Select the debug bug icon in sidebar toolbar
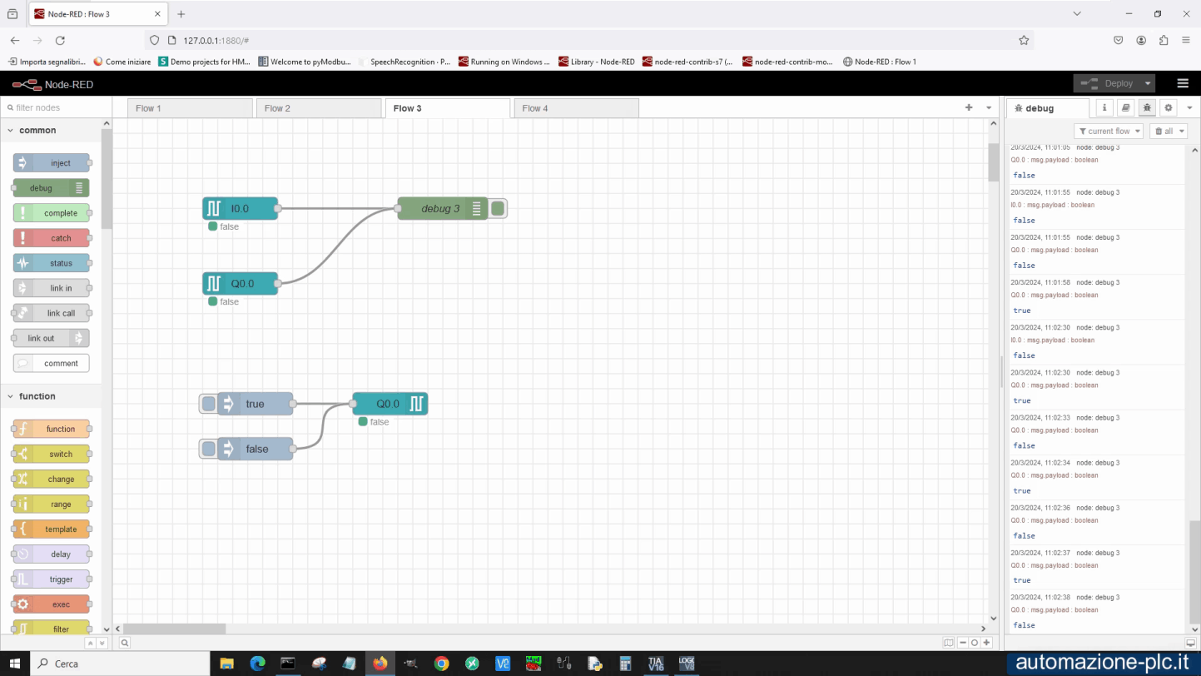The width and height of the screenshot is (1201, 676). 1147,107
